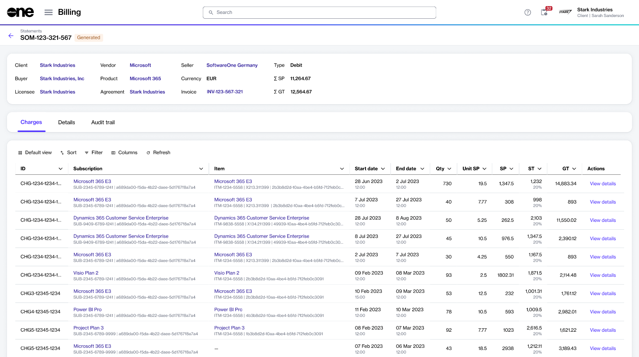Switch to the Audit trail tab
The width and height of the screenshot is (639, 357).
coord(103,122)
